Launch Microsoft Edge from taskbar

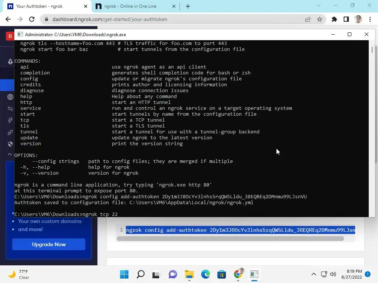[205, 274]
